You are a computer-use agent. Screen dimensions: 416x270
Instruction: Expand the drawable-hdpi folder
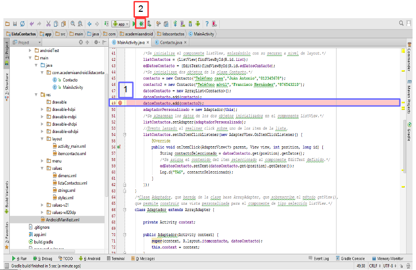(42, 109)
